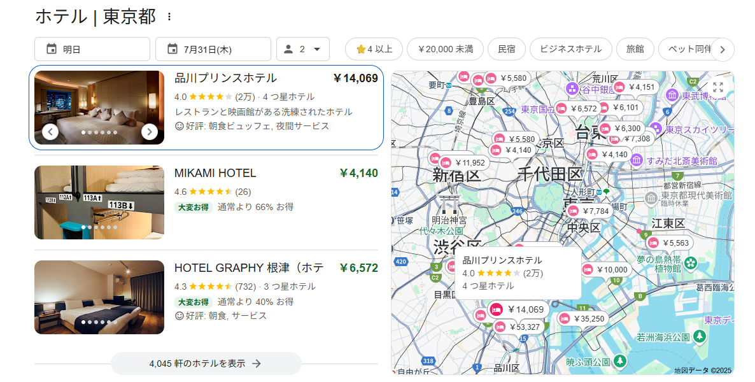The width and height of the screenshot is (755, 382).
Task: Show previous photo of 品川プリンスホテル
Action: click(50, 132)
